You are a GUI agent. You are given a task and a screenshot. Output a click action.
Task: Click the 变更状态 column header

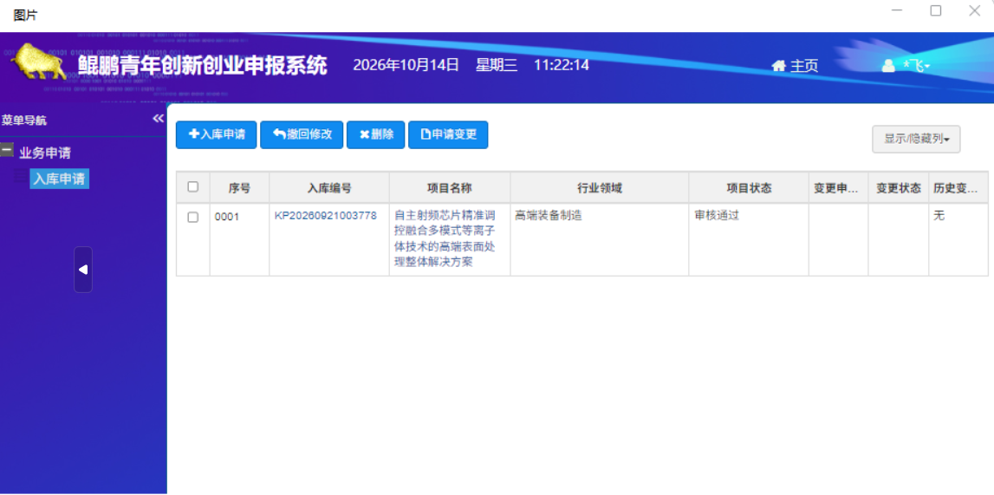click(899, 187)
